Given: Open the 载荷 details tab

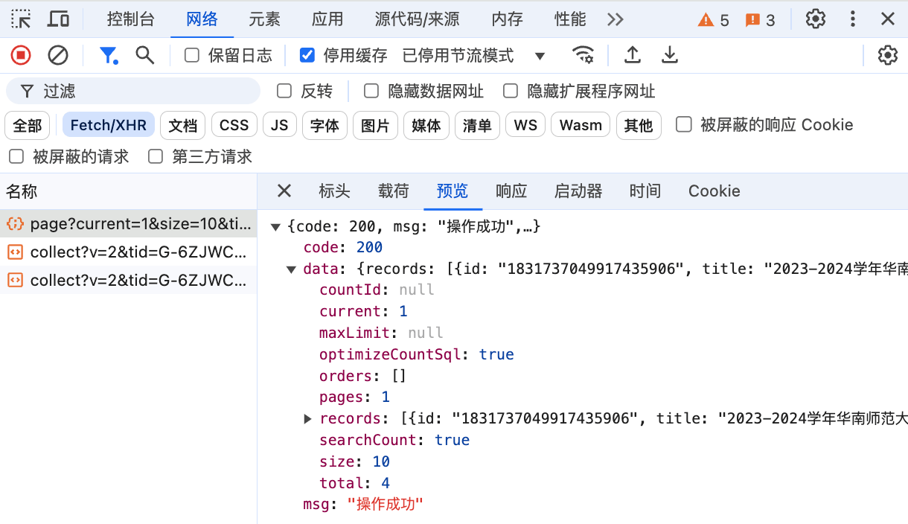Looking at the screenshot, I should [394, 191].
